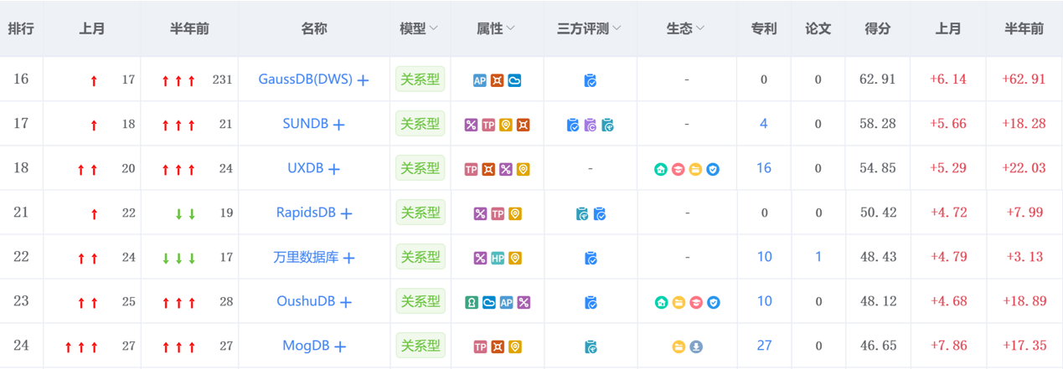This screenshot has width=1063, height=369.
Task: Click the green home ecosystem icon for UXDB
Action: point(661,169)
